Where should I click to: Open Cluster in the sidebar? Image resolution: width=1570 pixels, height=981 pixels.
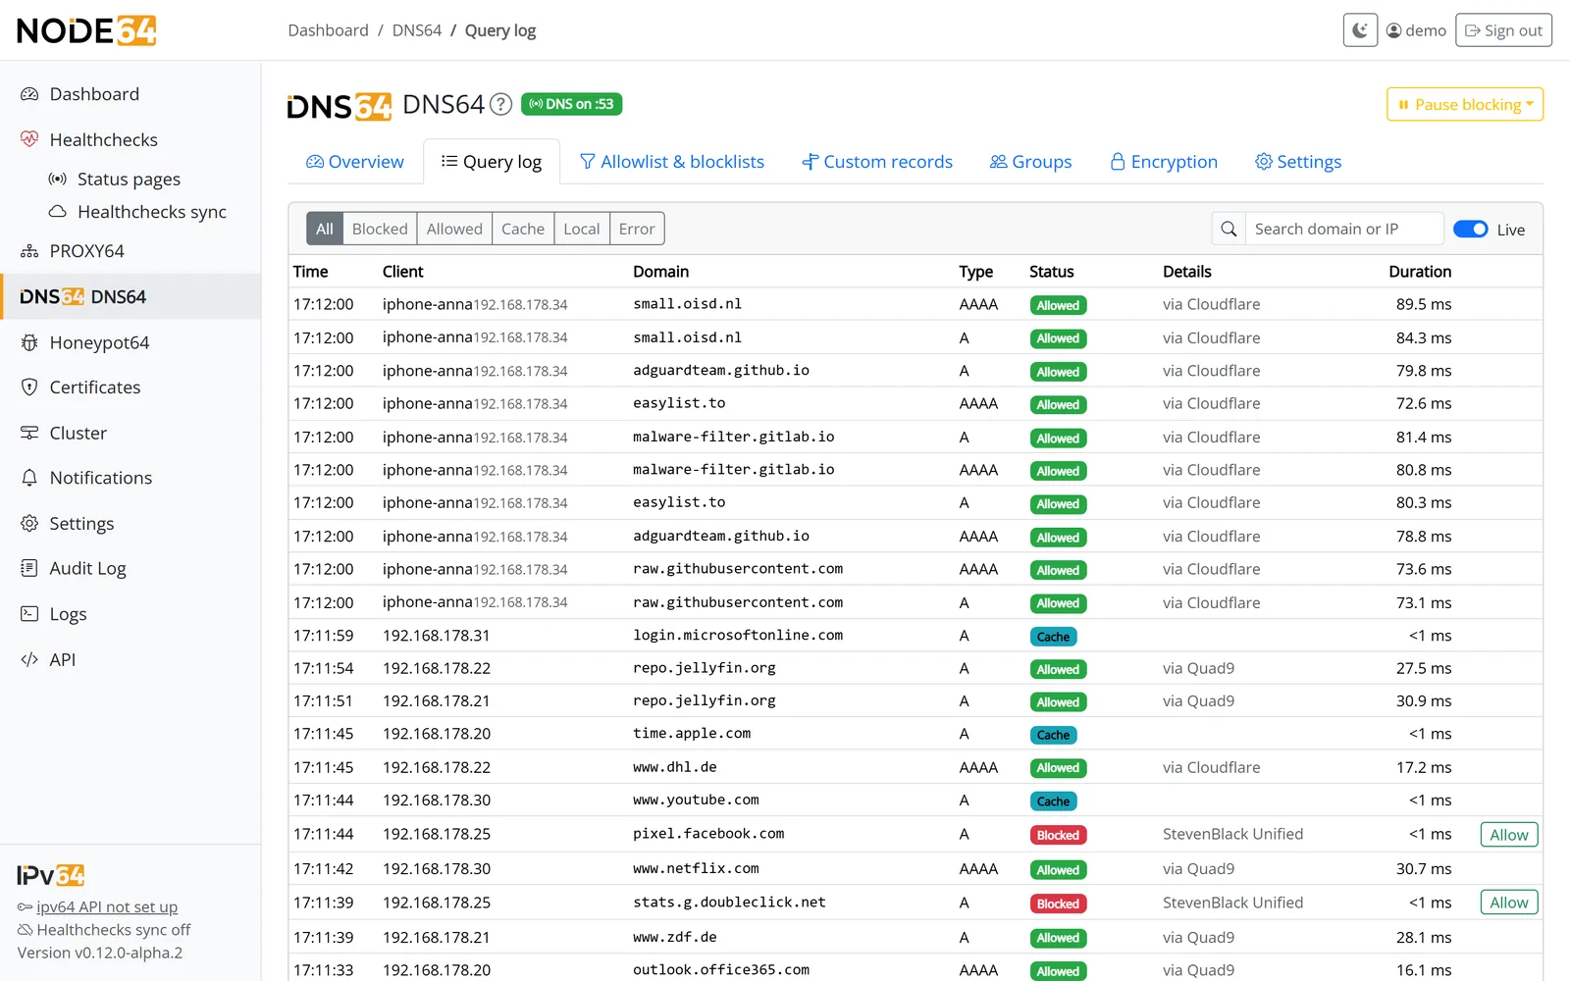point(131,433)
